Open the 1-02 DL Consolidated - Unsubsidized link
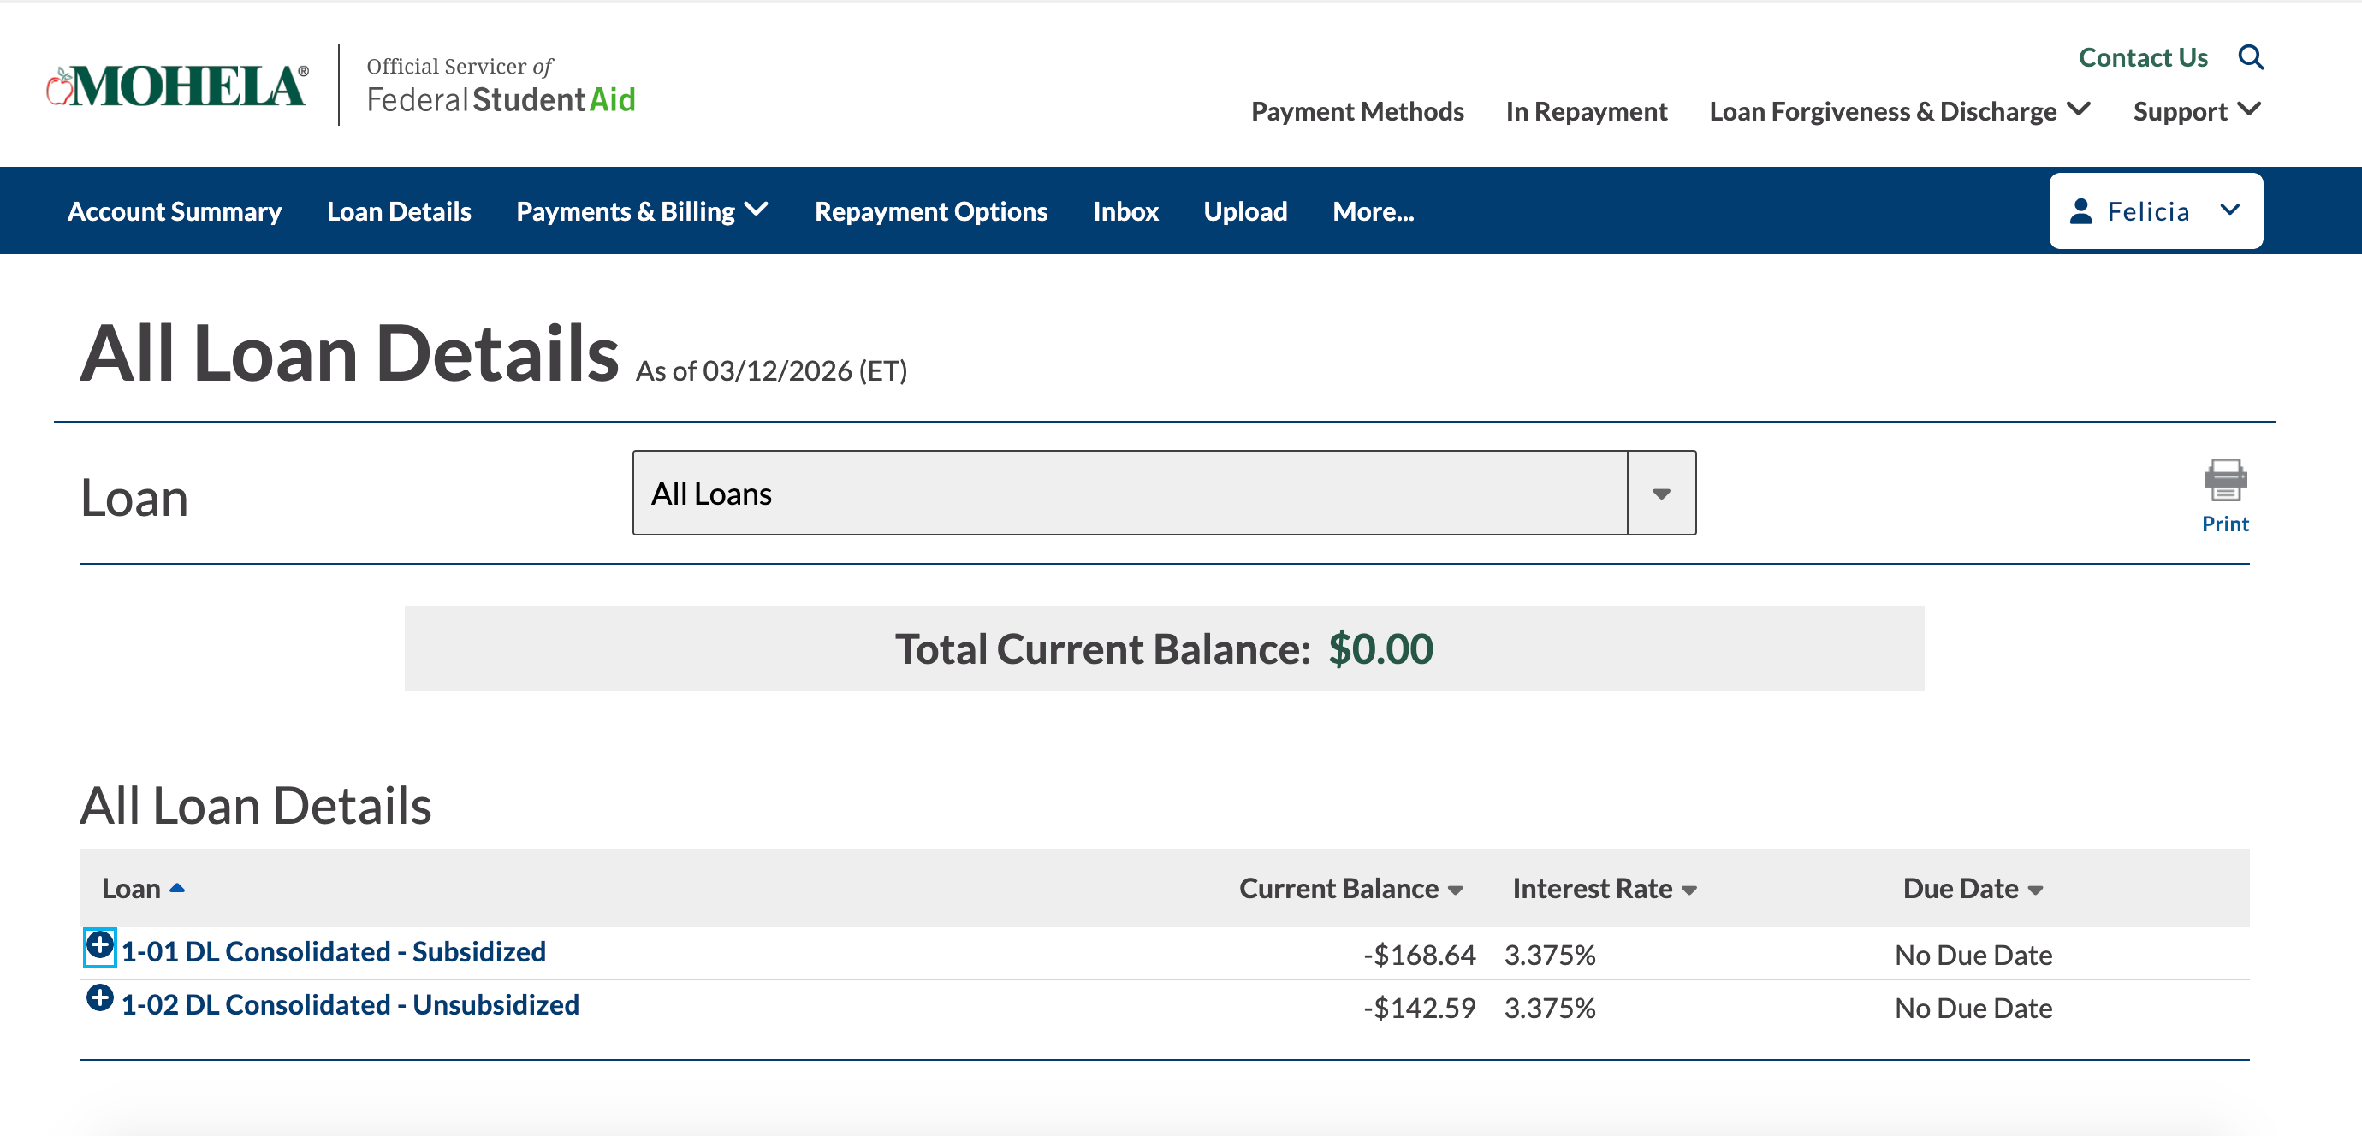The image size is (2362, 1136). (349, 1005)
